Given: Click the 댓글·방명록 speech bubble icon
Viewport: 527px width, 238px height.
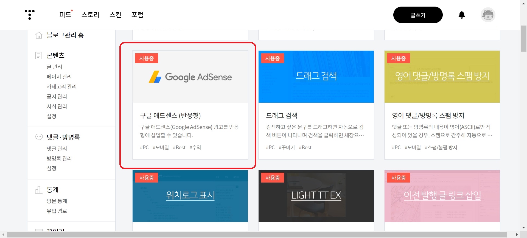Looking at the screenshot, I should click(39, 137).
